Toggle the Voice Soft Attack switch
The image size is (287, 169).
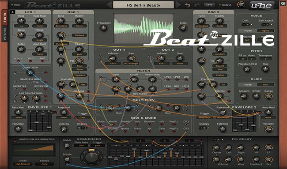[265, 25]
